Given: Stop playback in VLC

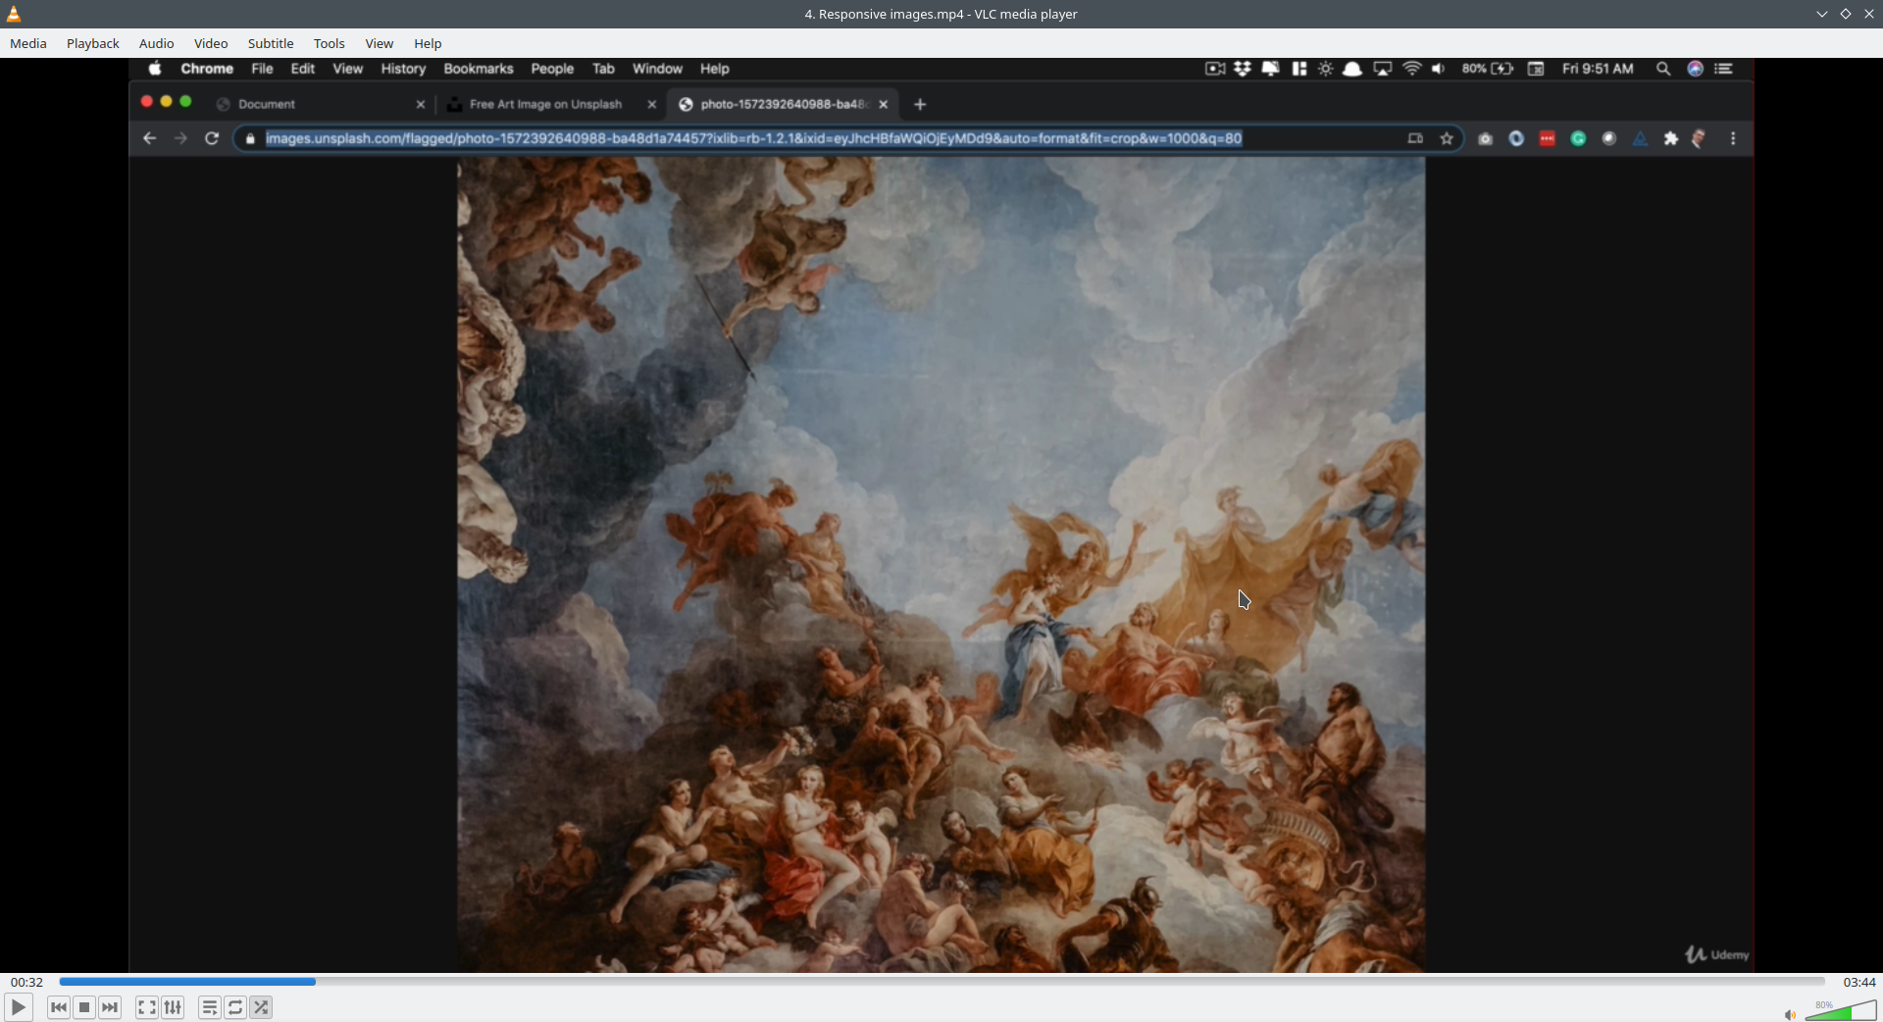Looking at the screenshot, I should tap(84, 1007).
